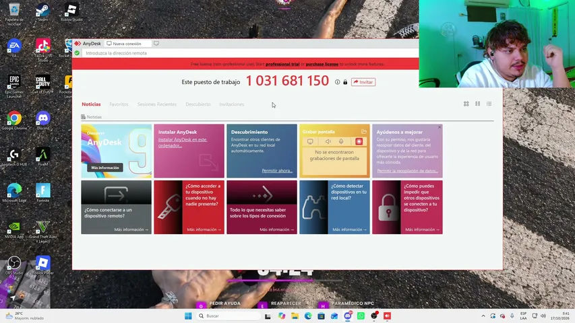
Task: Open the FiveM desktop icon
Action: click(43, 157)
